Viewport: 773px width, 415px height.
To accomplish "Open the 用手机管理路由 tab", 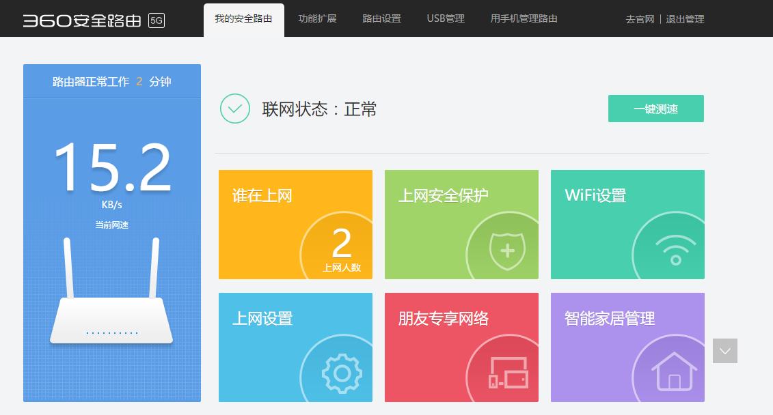I will 524,19.
